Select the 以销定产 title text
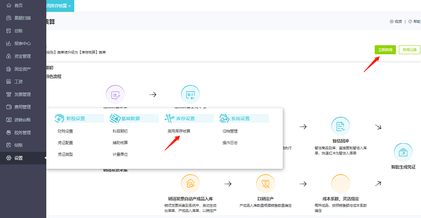 click(266, 199)
